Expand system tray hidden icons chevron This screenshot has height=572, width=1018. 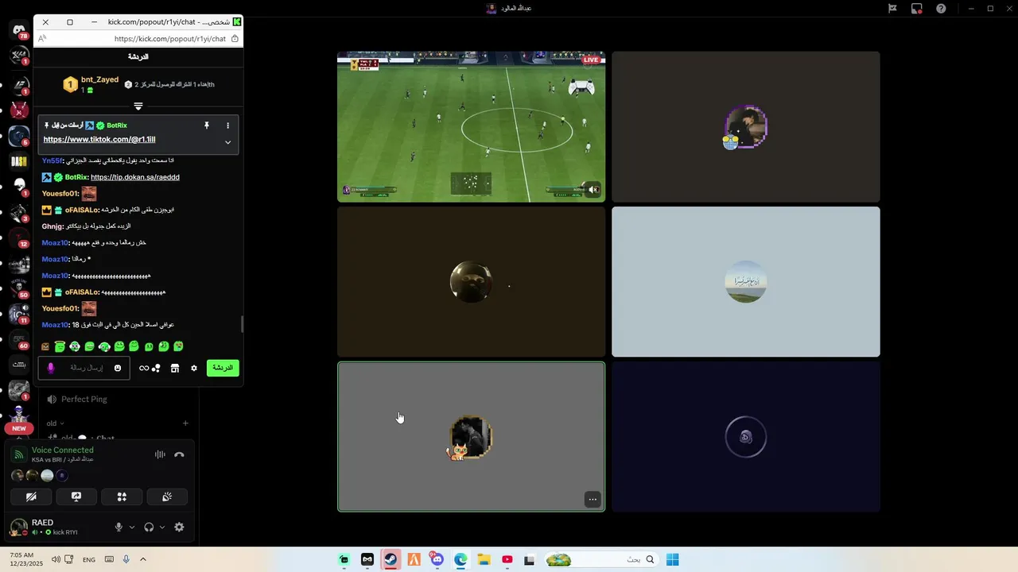(143, 559)
